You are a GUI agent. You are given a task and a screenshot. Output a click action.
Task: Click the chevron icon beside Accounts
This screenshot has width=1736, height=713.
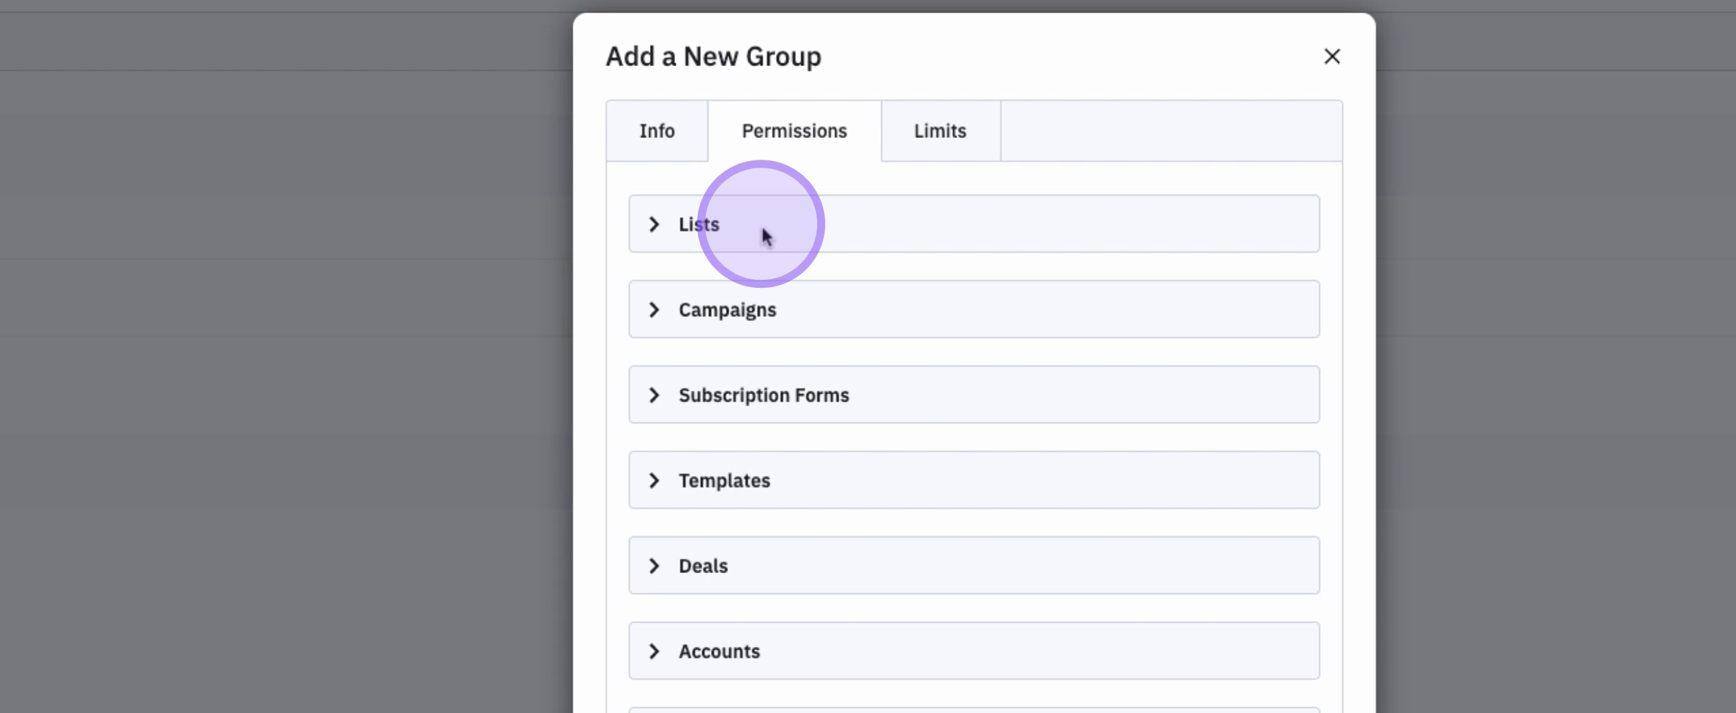pyautogui.click(x=654, y=652)
